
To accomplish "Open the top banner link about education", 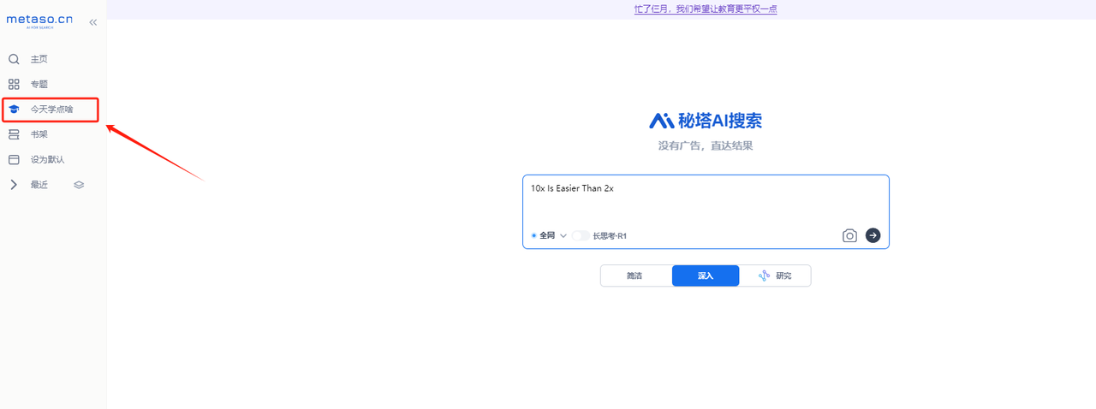I will point(706,9).
